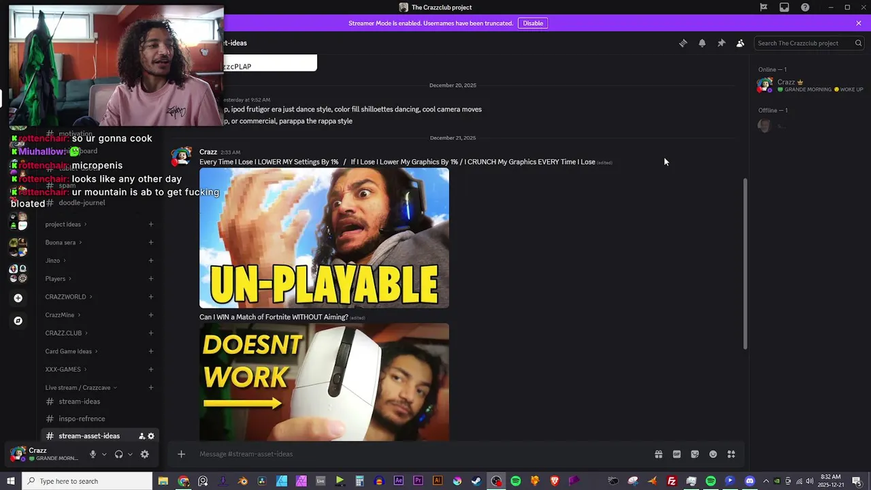Click the search magnifier icon
The height and width of the screenshot is (490, 871).
(858, 43)
